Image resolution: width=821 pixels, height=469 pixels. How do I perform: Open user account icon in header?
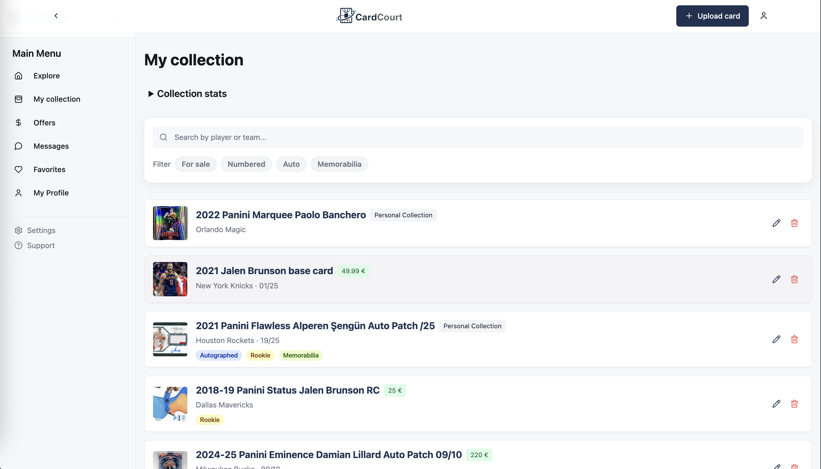(763, 16)
